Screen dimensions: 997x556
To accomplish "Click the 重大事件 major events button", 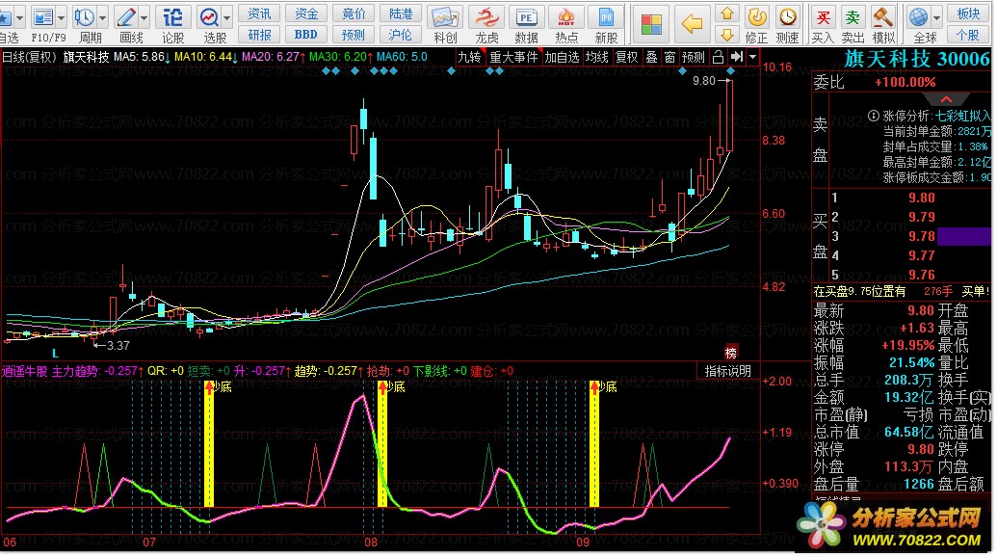I will [513, 57].
